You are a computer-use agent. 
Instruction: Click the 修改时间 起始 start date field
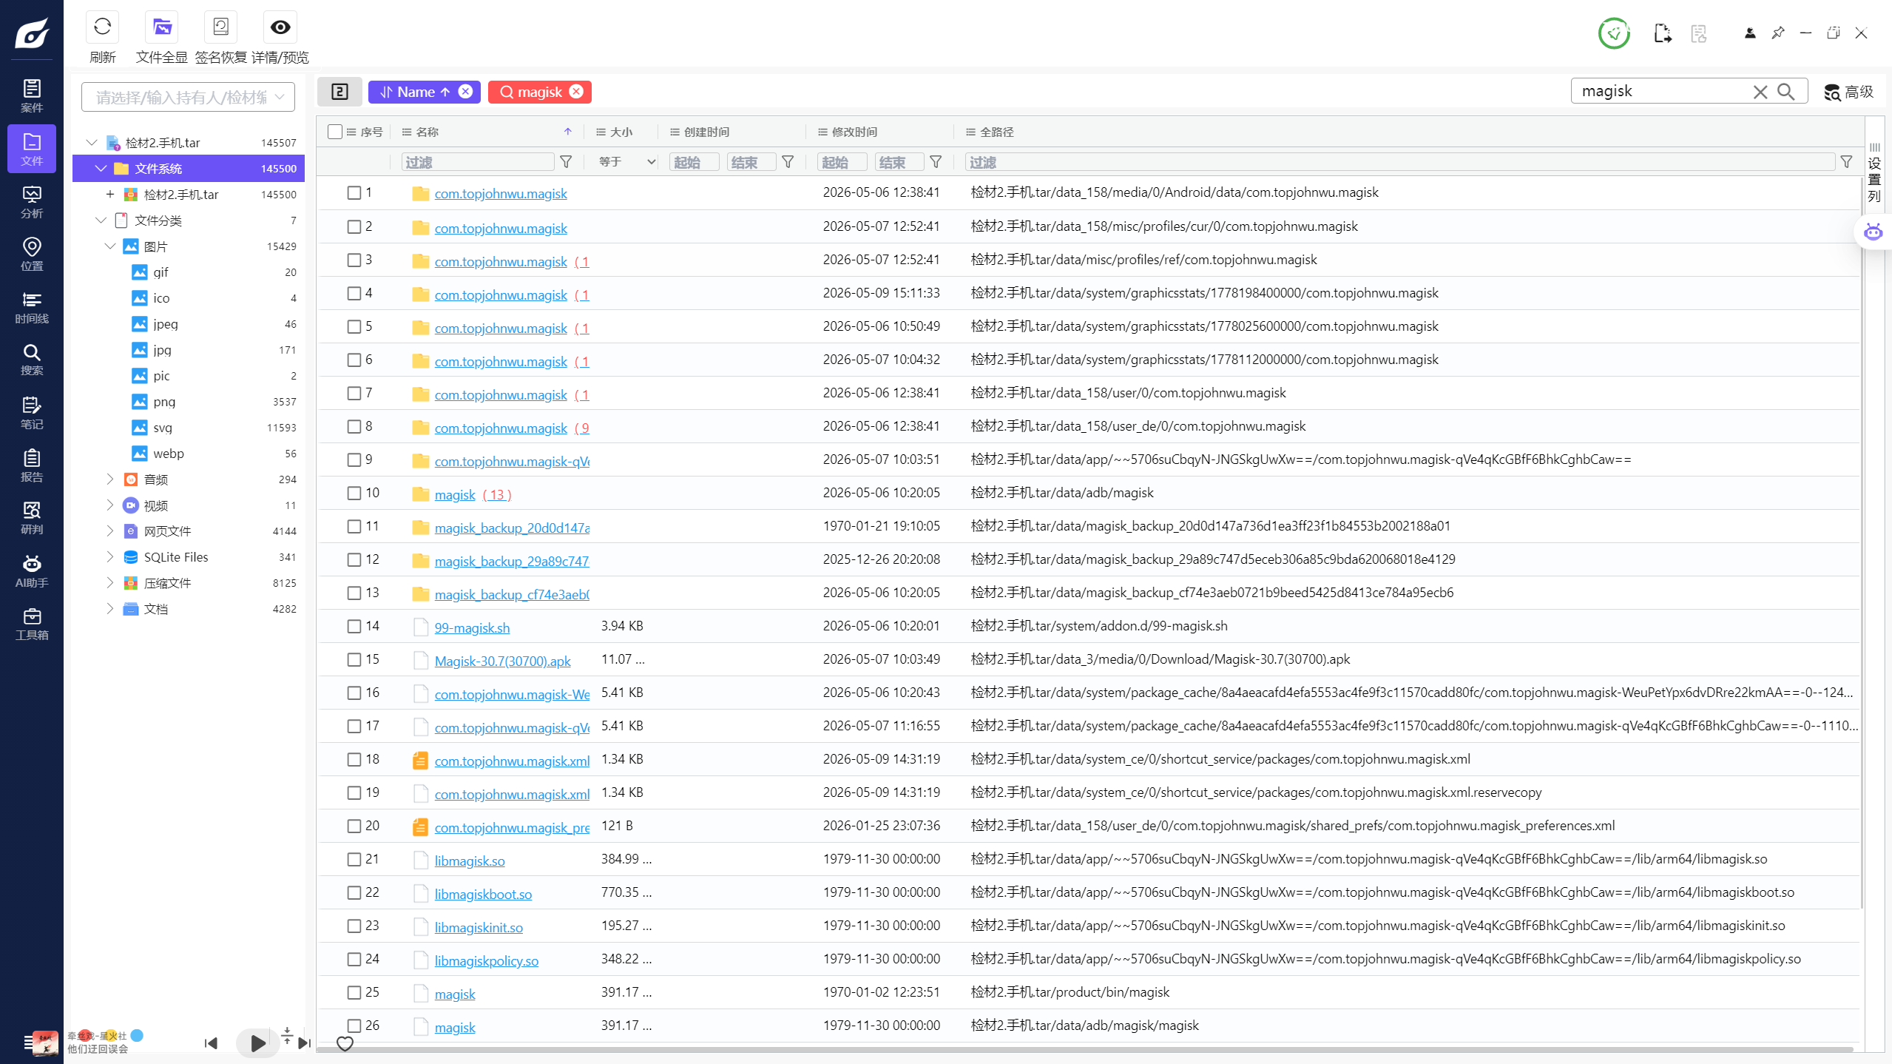tap(842, 161)
